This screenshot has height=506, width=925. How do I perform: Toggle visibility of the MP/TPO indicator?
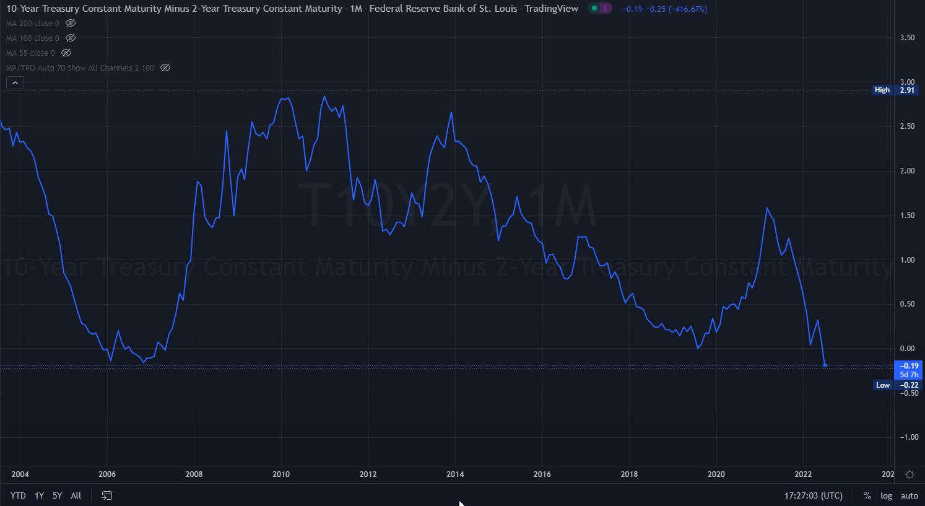[165, 68]
